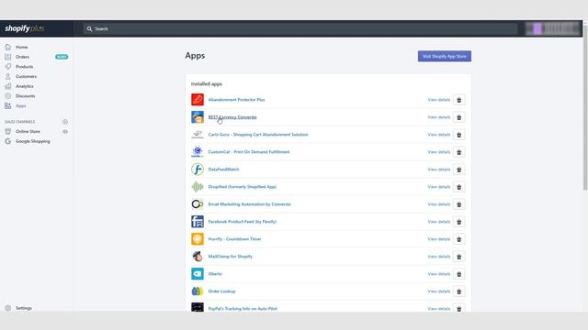Viewport: 588px width, 330px height.
Task: Open Products in the sidebar
Action: tap(25, 67)
